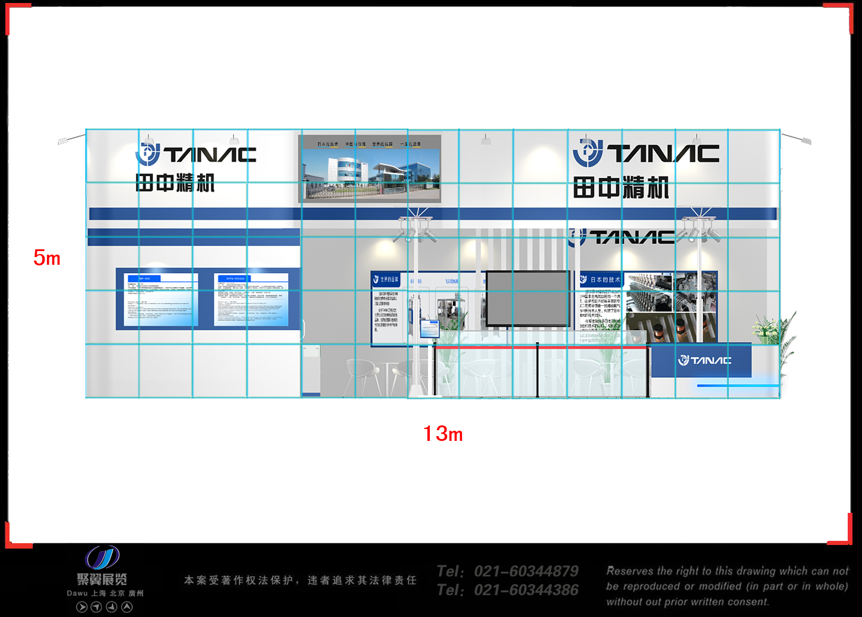Click the right-pointing arrow circle icon under Dawu
862x617 pixels.
(x=82, y=607)
